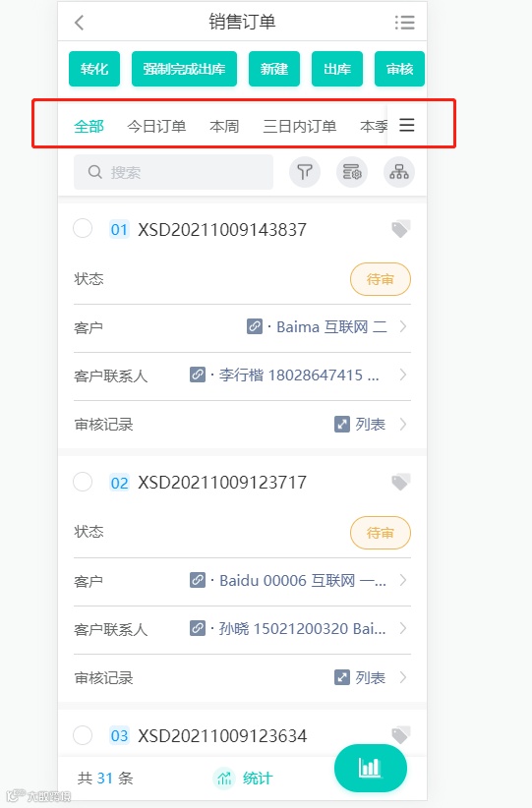Expand customer Baima 互联网 row chevron
The image size is (532, 808).
(403, 326)
